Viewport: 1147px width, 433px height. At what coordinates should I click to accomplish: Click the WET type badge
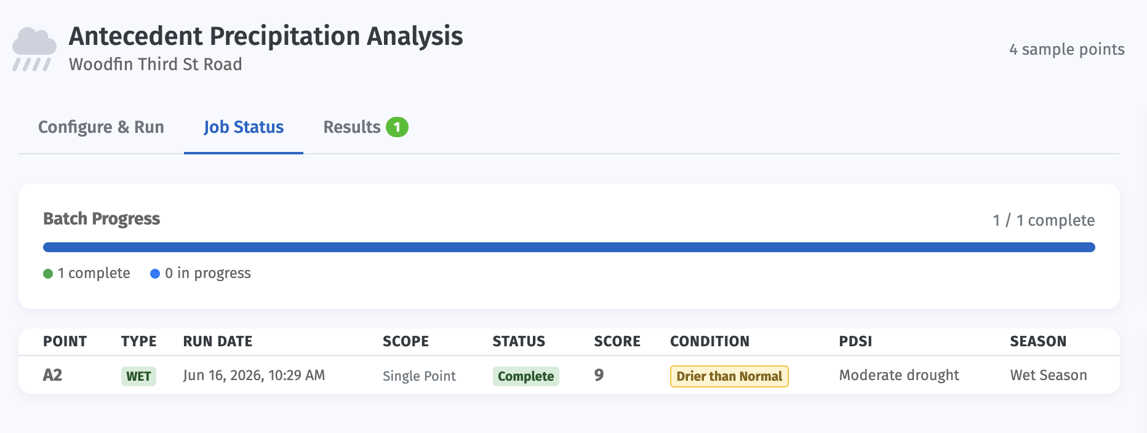point(138,376)
